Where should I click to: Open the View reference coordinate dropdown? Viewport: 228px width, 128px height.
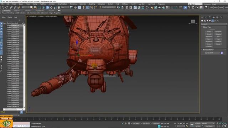click(x=65, y=7)
